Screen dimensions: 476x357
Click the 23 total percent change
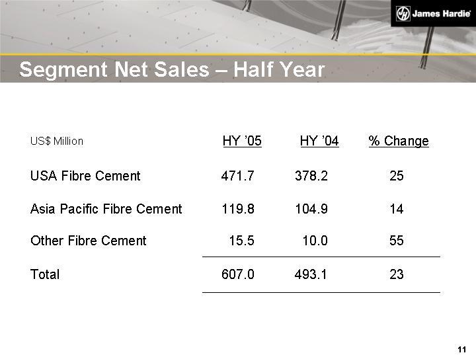tap(397, 274)
